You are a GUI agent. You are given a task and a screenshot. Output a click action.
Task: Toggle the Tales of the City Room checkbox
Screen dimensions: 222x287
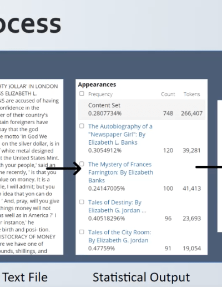coord(82,232)
